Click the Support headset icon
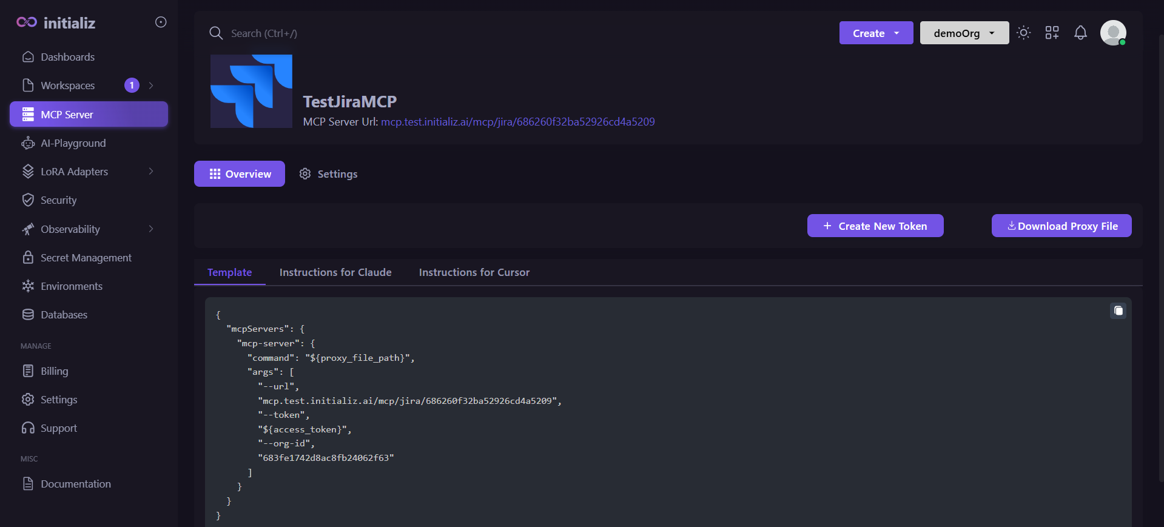1164x527 pixels. coord(28,428)
